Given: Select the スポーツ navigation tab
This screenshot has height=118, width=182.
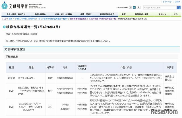Looking at the screenshot, I should point(162,14).
